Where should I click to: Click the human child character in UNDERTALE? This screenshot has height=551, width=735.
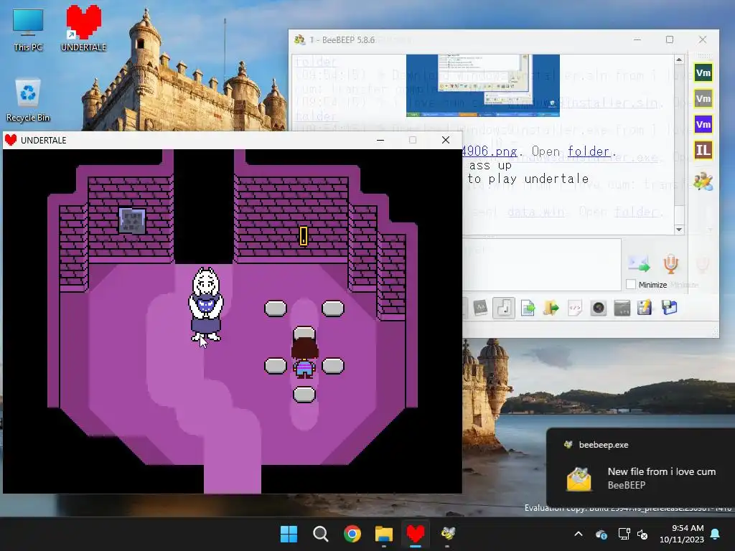coord(304,357)
